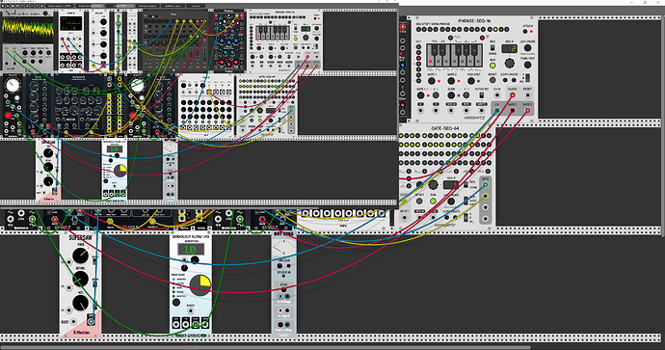
Task: Flip the SEQ/SONG switch on Phrase-Seq-16
Action: tap(492, 47)
